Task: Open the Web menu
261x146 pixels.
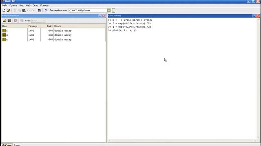Action: (28, 5)
